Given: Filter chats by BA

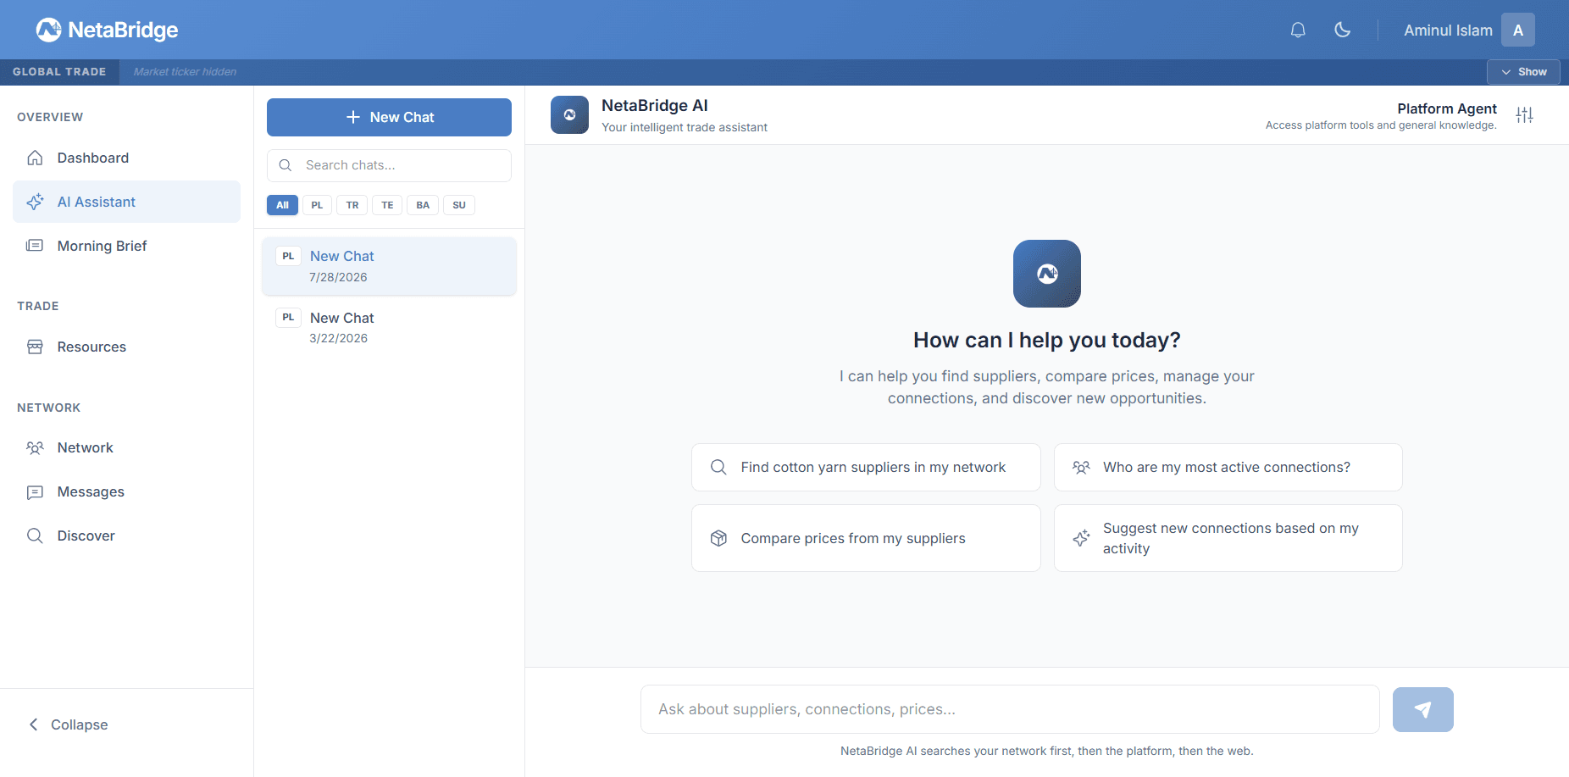Looking at the screenshot, I should coord(423,205).
